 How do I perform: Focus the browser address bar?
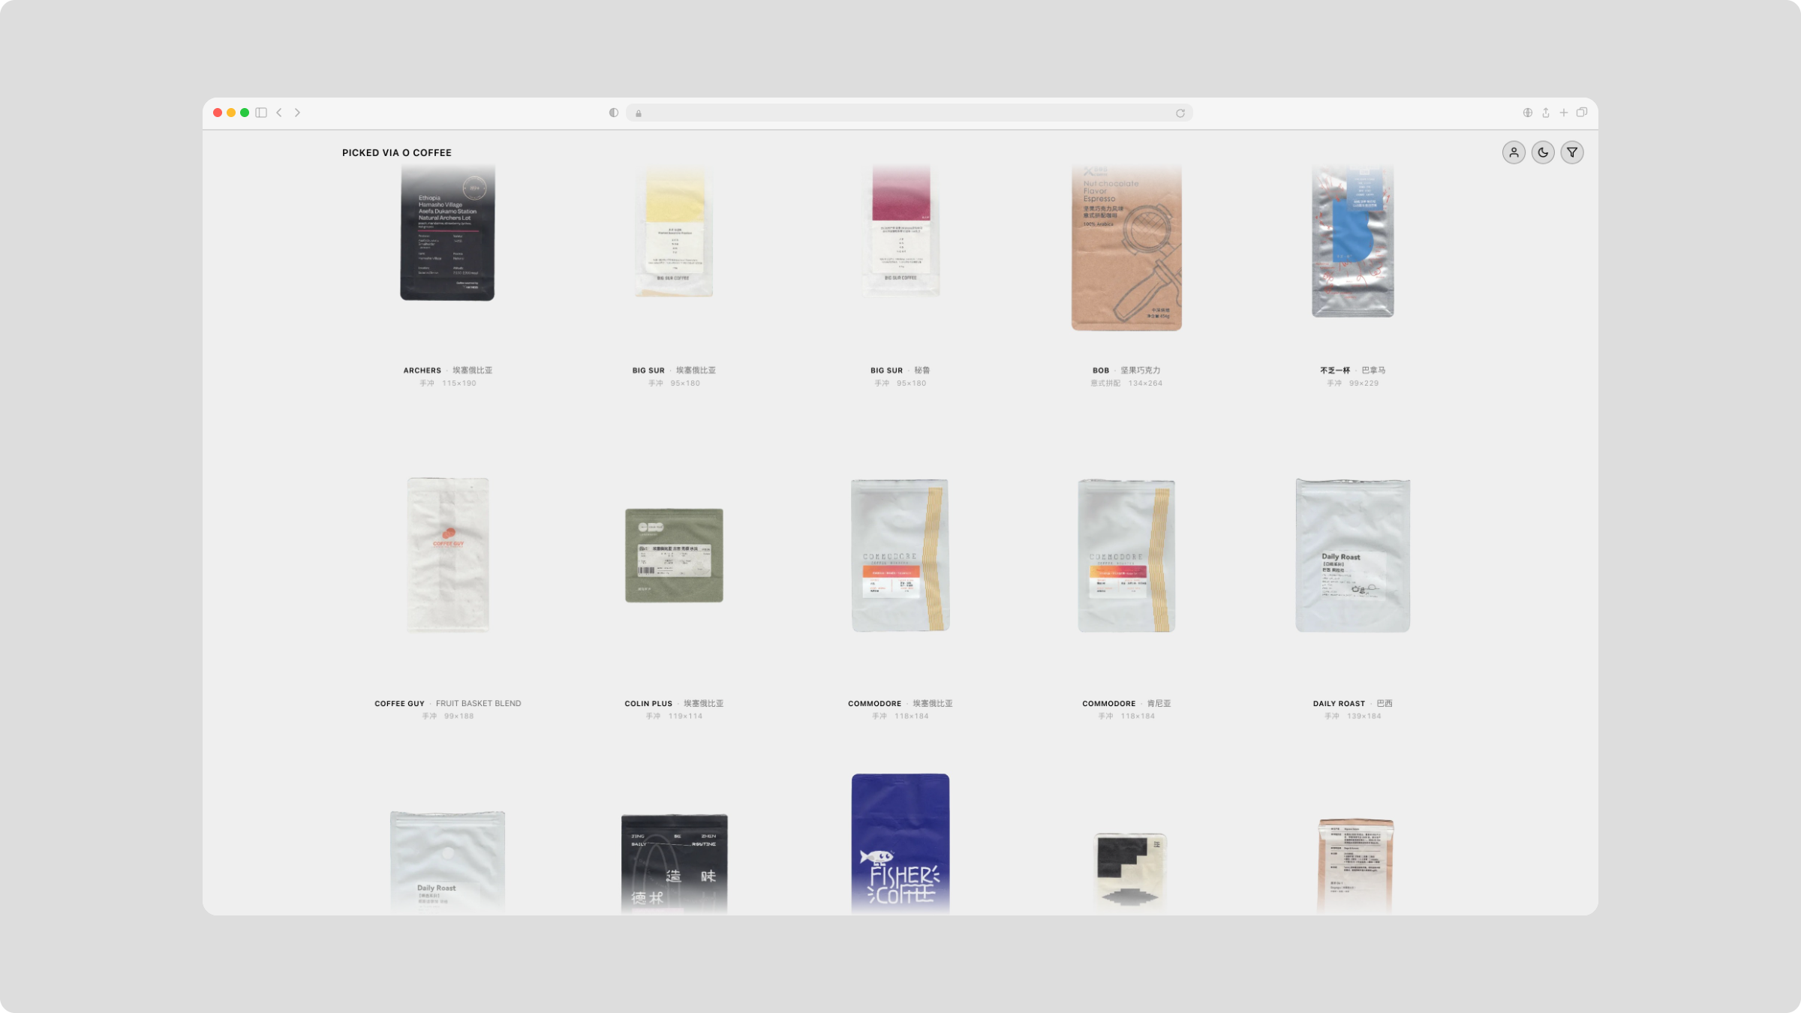click(x=909, y=113)
